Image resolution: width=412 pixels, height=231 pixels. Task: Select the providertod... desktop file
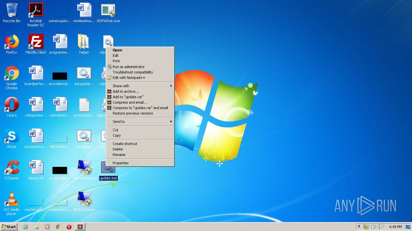(60, 78)
